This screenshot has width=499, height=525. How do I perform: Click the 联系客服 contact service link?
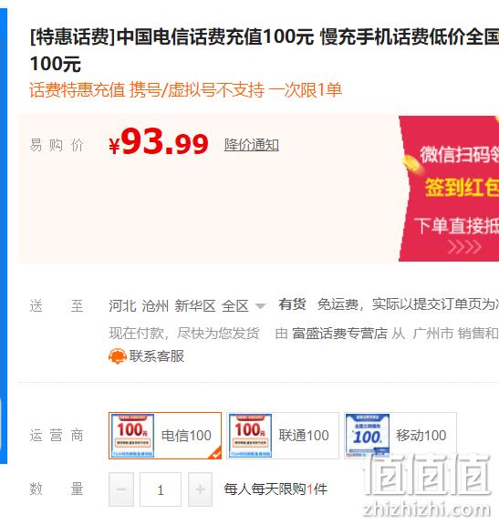point(157,356)
